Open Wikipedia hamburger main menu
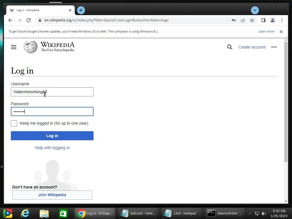292x219 pixels. [x=14, y=47]
